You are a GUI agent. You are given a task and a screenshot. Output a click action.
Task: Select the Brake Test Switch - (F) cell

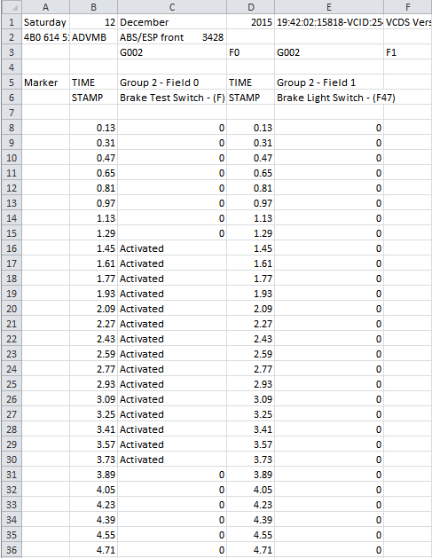172,98
